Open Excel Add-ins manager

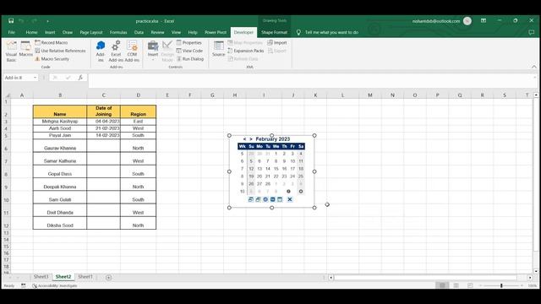(x=116, y=51)
